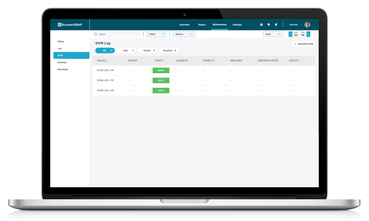The height and width of the screenshot is (221, 369).
Task: Expand the Fleets dropdown
Action: click(x=156, y=34)
